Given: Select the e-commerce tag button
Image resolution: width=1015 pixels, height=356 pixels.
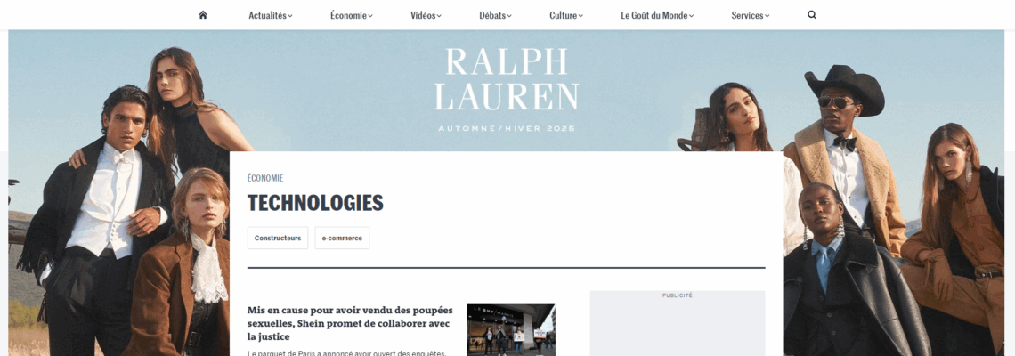Looking at the screenshot, I should click(x=342, y=239).
